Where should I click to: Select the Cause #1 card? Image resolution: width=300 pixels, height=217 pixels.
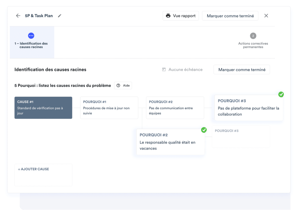tap(43, 108)
